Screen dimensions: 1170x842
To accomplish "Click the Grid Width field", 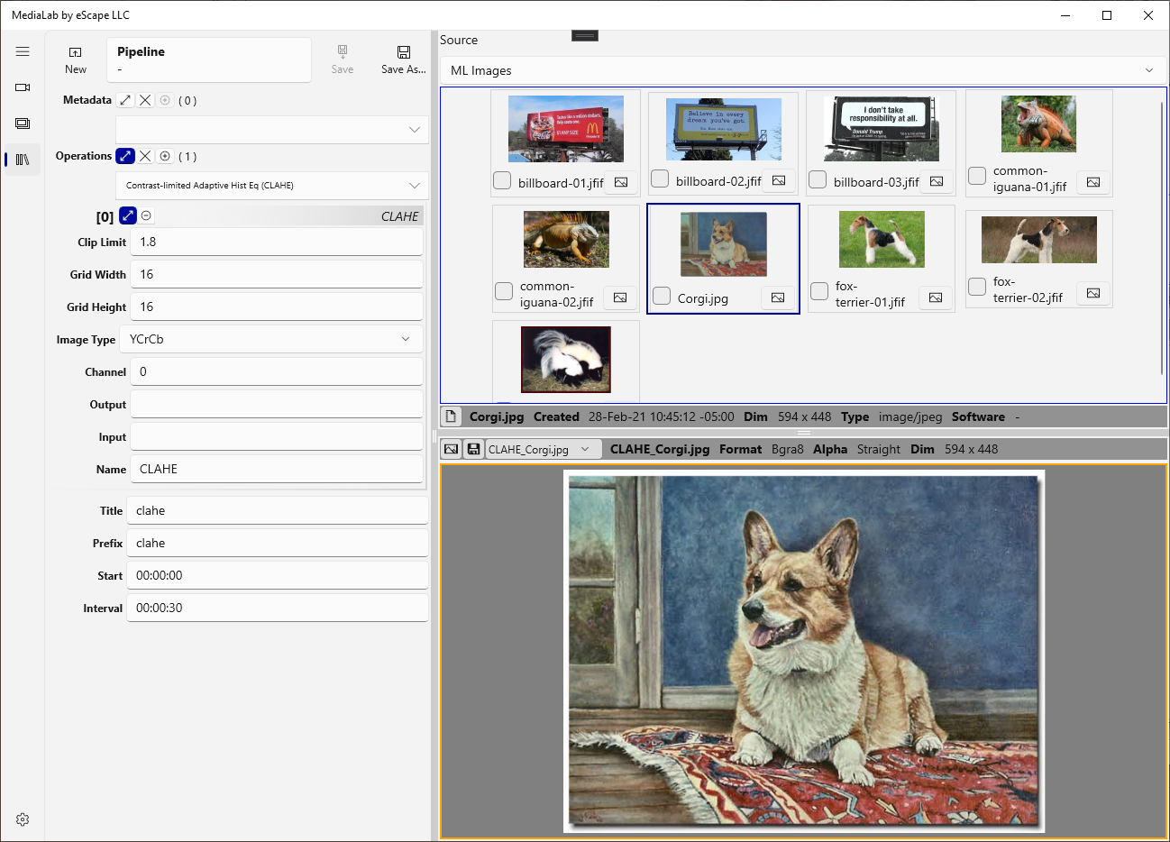I will point(277,274).
